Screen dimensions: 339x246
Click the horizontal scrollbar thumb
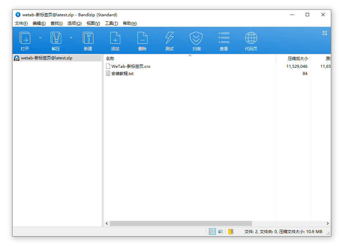[x=181, y=223]
